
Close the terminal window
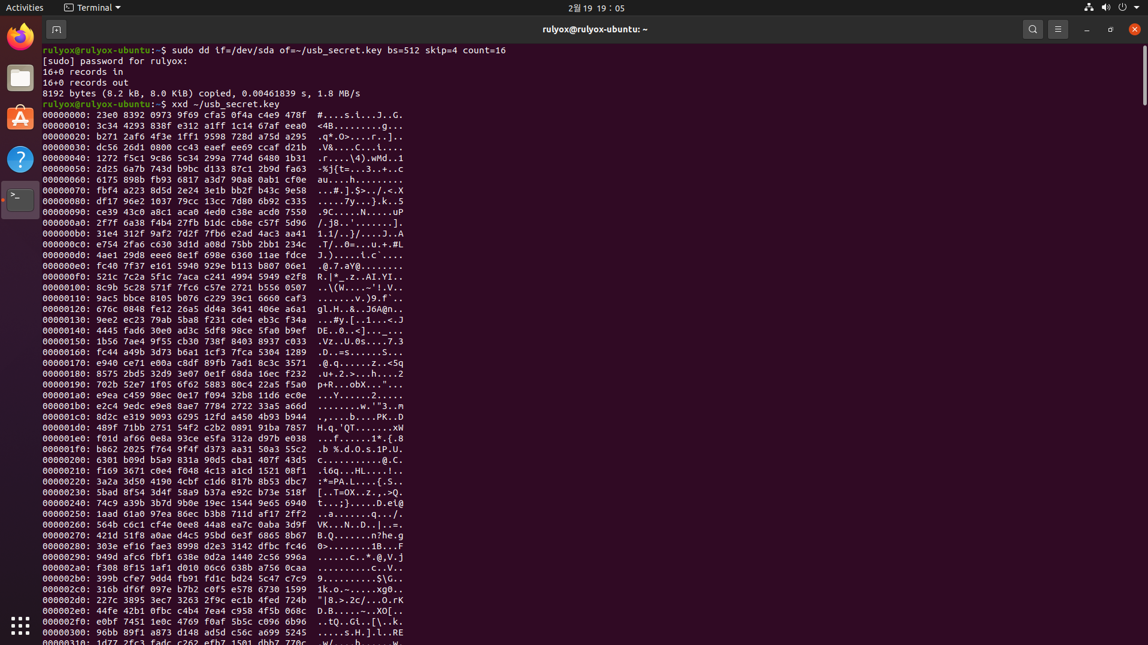click(x=1134, y=29)
